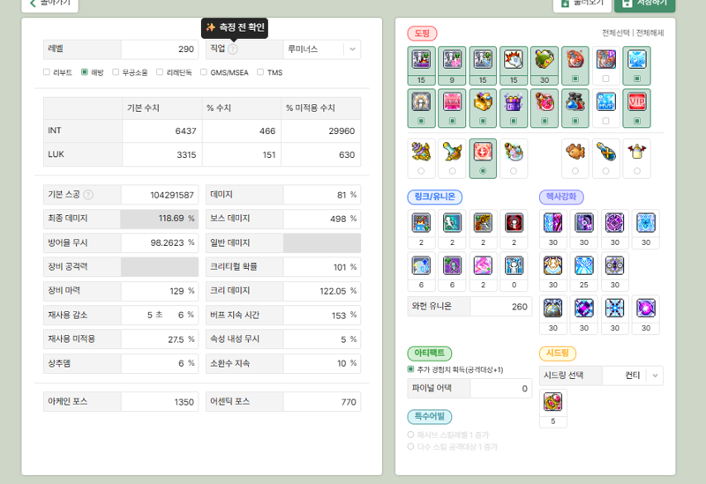Click the seed ring icon with level 5
The image size is (706, 484).
pyautogui.click(x=553, y=401)
